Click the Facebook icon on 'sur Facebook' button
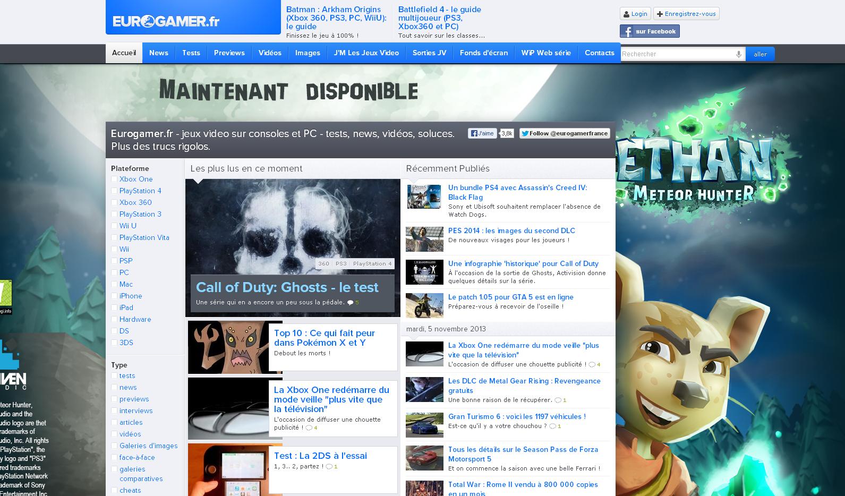 (x=627, y=31)
